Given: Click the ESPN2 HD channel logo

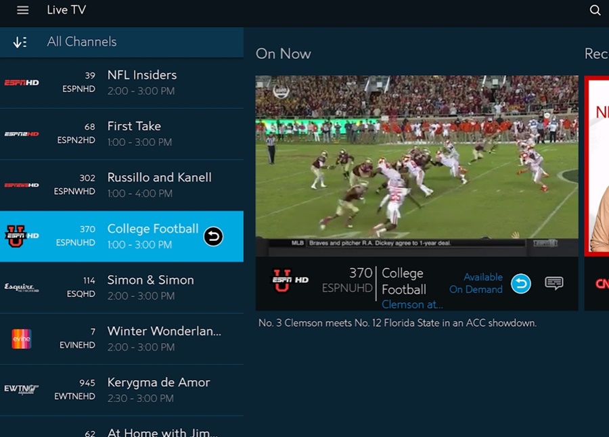Looking at the screenshot, I should pyautogui.click(x=22, y=134).
